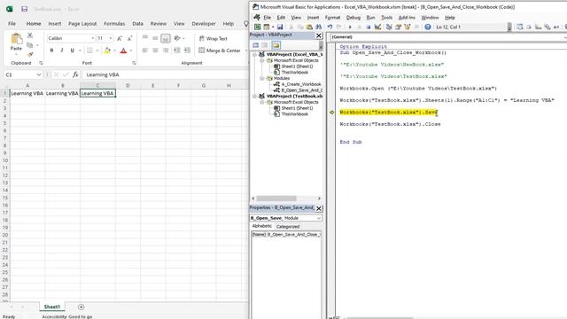The width and height of the screenshot is (567, 319).
Task: Click the View Microsoft Excel icon in VBA toolbar
Action: 257,27
